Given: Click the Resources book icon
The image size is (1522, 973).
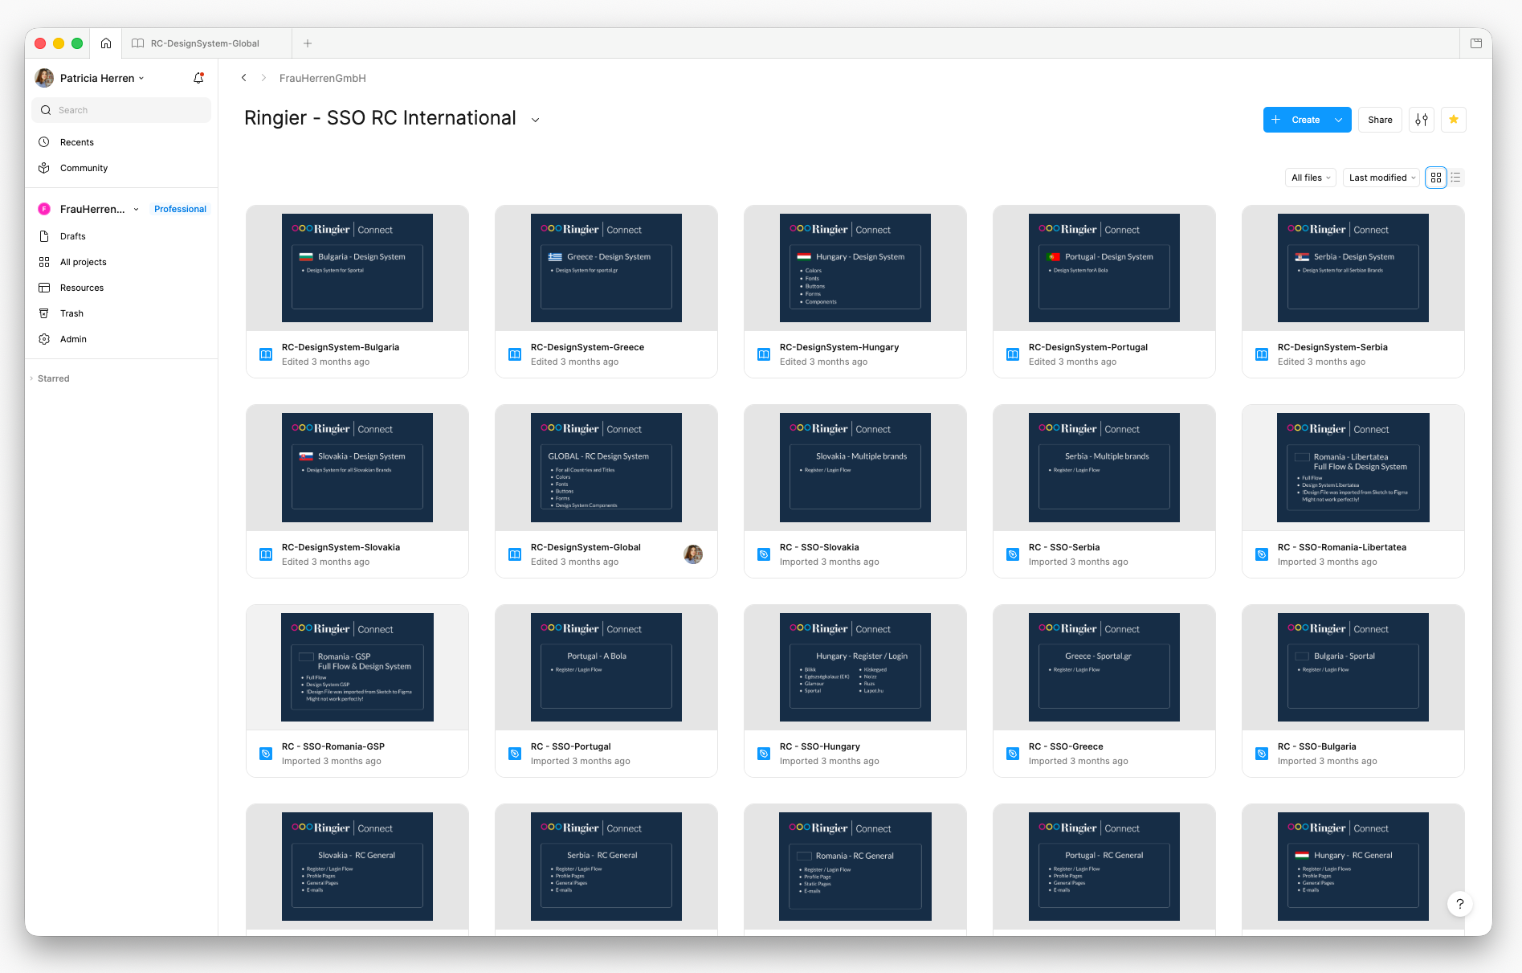Looking at the screenshot, I should [x=44, y=288].
